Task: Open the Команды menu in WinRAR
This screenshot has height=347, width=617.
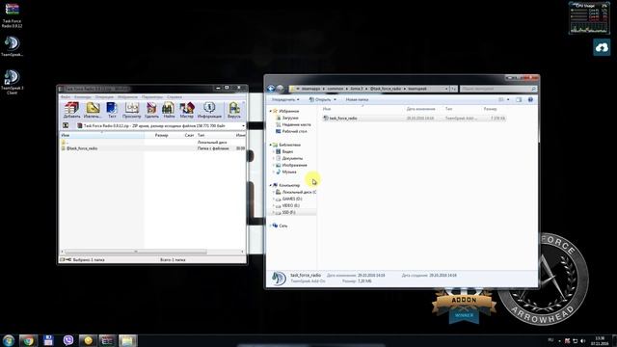Action: (83, 96)
